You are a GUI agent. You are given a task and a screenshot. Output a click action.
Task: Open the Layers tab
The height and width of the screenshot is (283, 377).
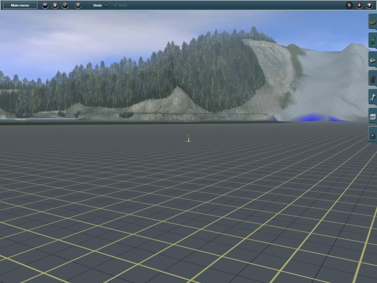[373, 116]
